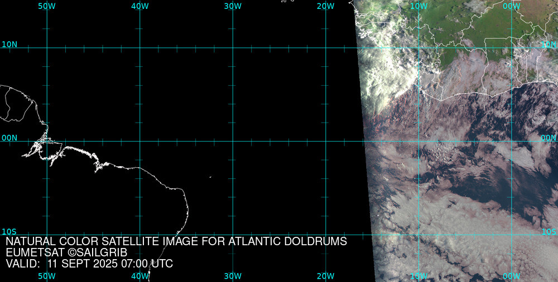Click the 40W longitude label at bottom
The height and width of the screenshot is (282, 558).
pyautogui.click(x=140, y=276)
